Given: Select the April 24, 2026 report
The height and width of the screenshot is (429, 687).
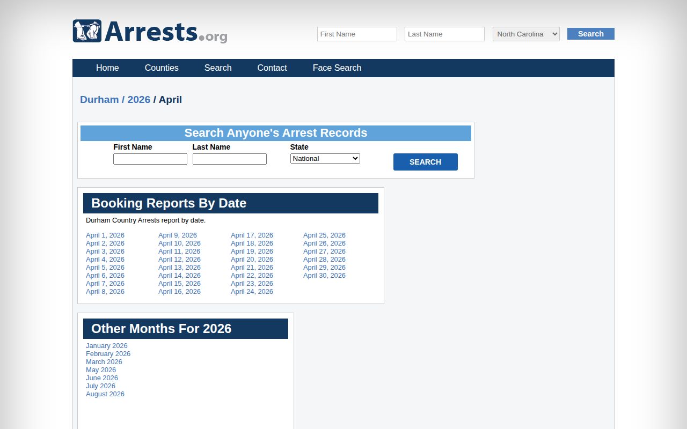Looking at the screenshot, I should 252,292.
